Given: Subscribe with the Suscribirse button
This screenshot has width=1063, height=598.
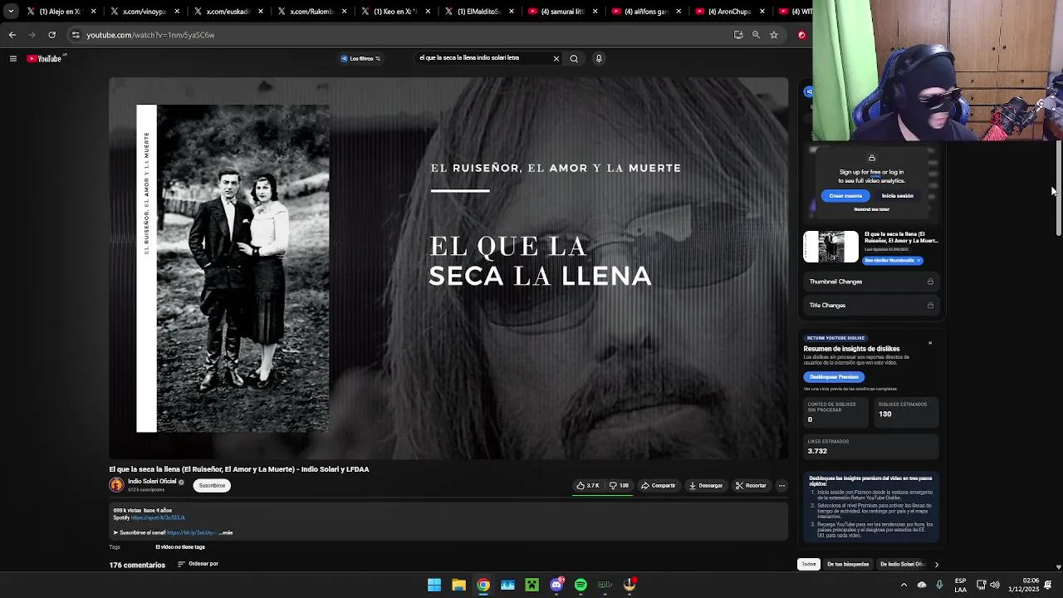Looking at the screenshot, I should [212, 485].
